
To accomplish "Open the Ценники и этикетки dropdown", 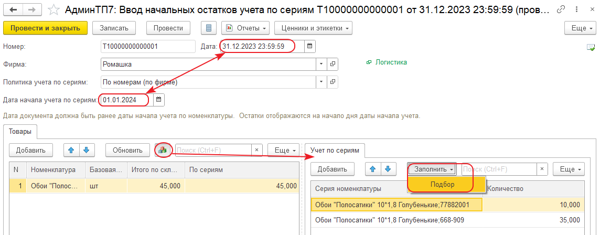I will pyautogui.click(x=314, y=28).
